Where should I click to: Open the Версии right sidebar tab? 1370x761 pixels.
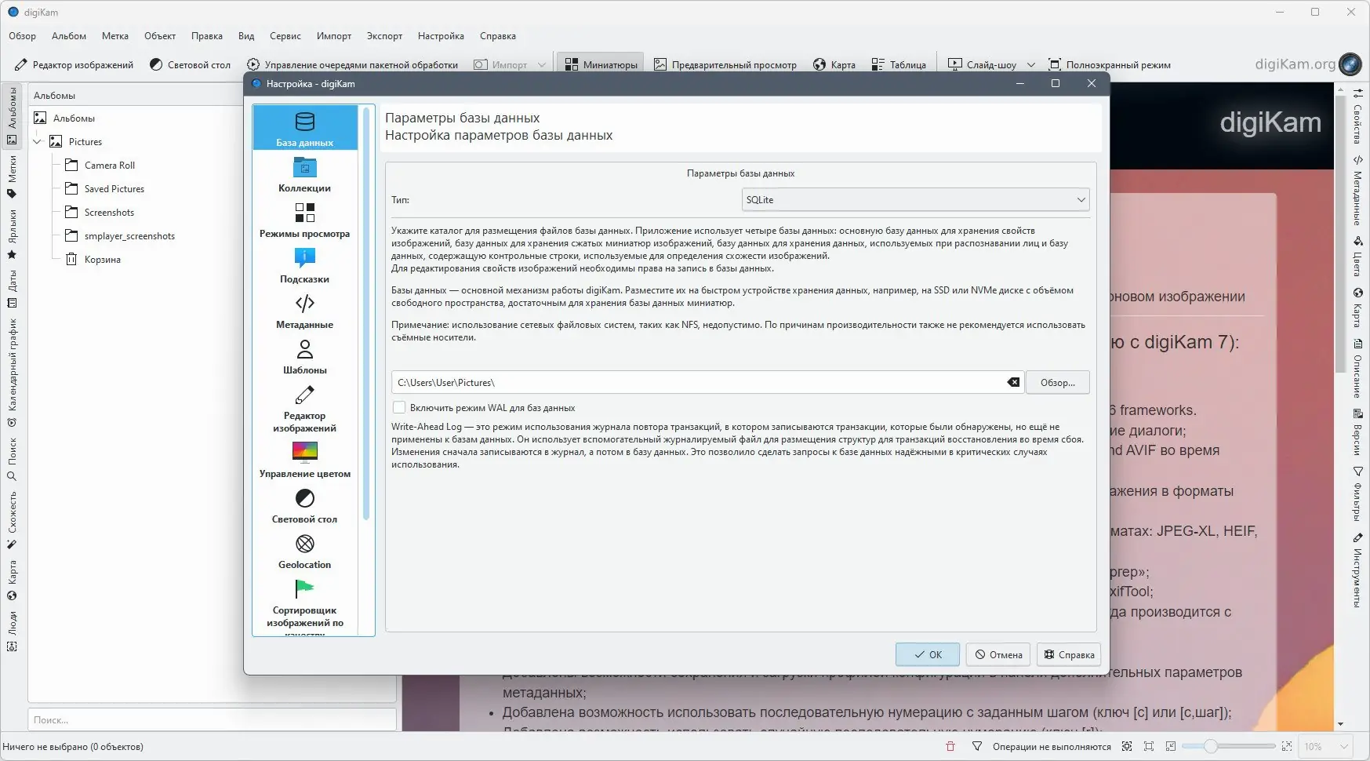(1357, 431)
